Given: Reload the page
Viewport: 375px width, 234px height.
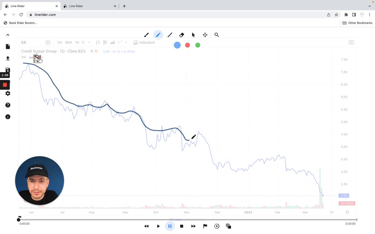Looking at the screenshot, I should click(21, 15).
